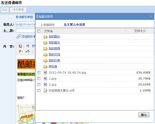Click the 主题 subject input field

pos(25,31)
